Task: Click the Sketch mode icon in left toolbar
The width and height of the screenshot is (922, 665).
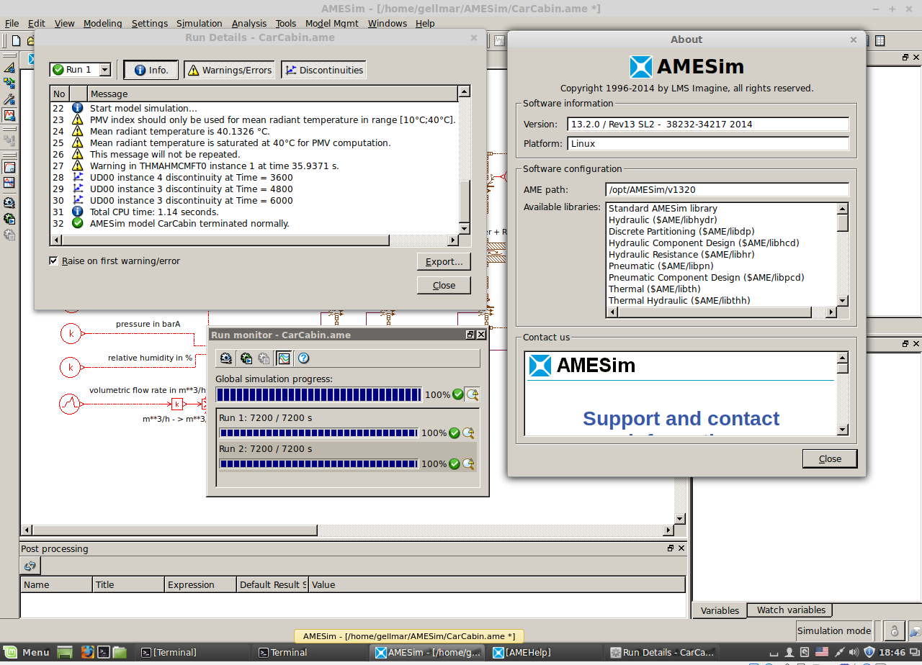Action: pyautogui.click(x=9, y=68)
